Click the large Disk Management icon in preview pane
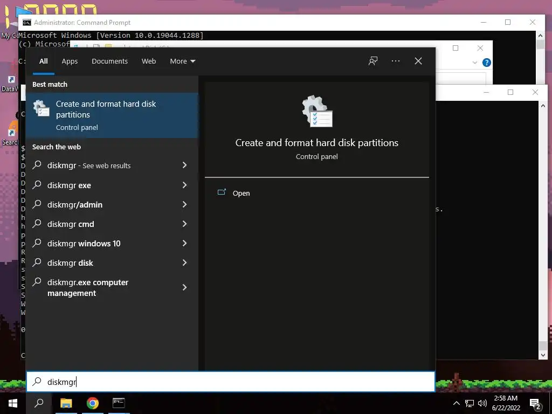The height and width of the screenshot is (414, 552). tap(317, 111)
